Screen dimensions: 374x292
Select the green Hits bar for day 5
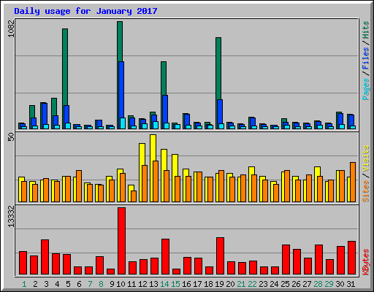tap(65, 67)
